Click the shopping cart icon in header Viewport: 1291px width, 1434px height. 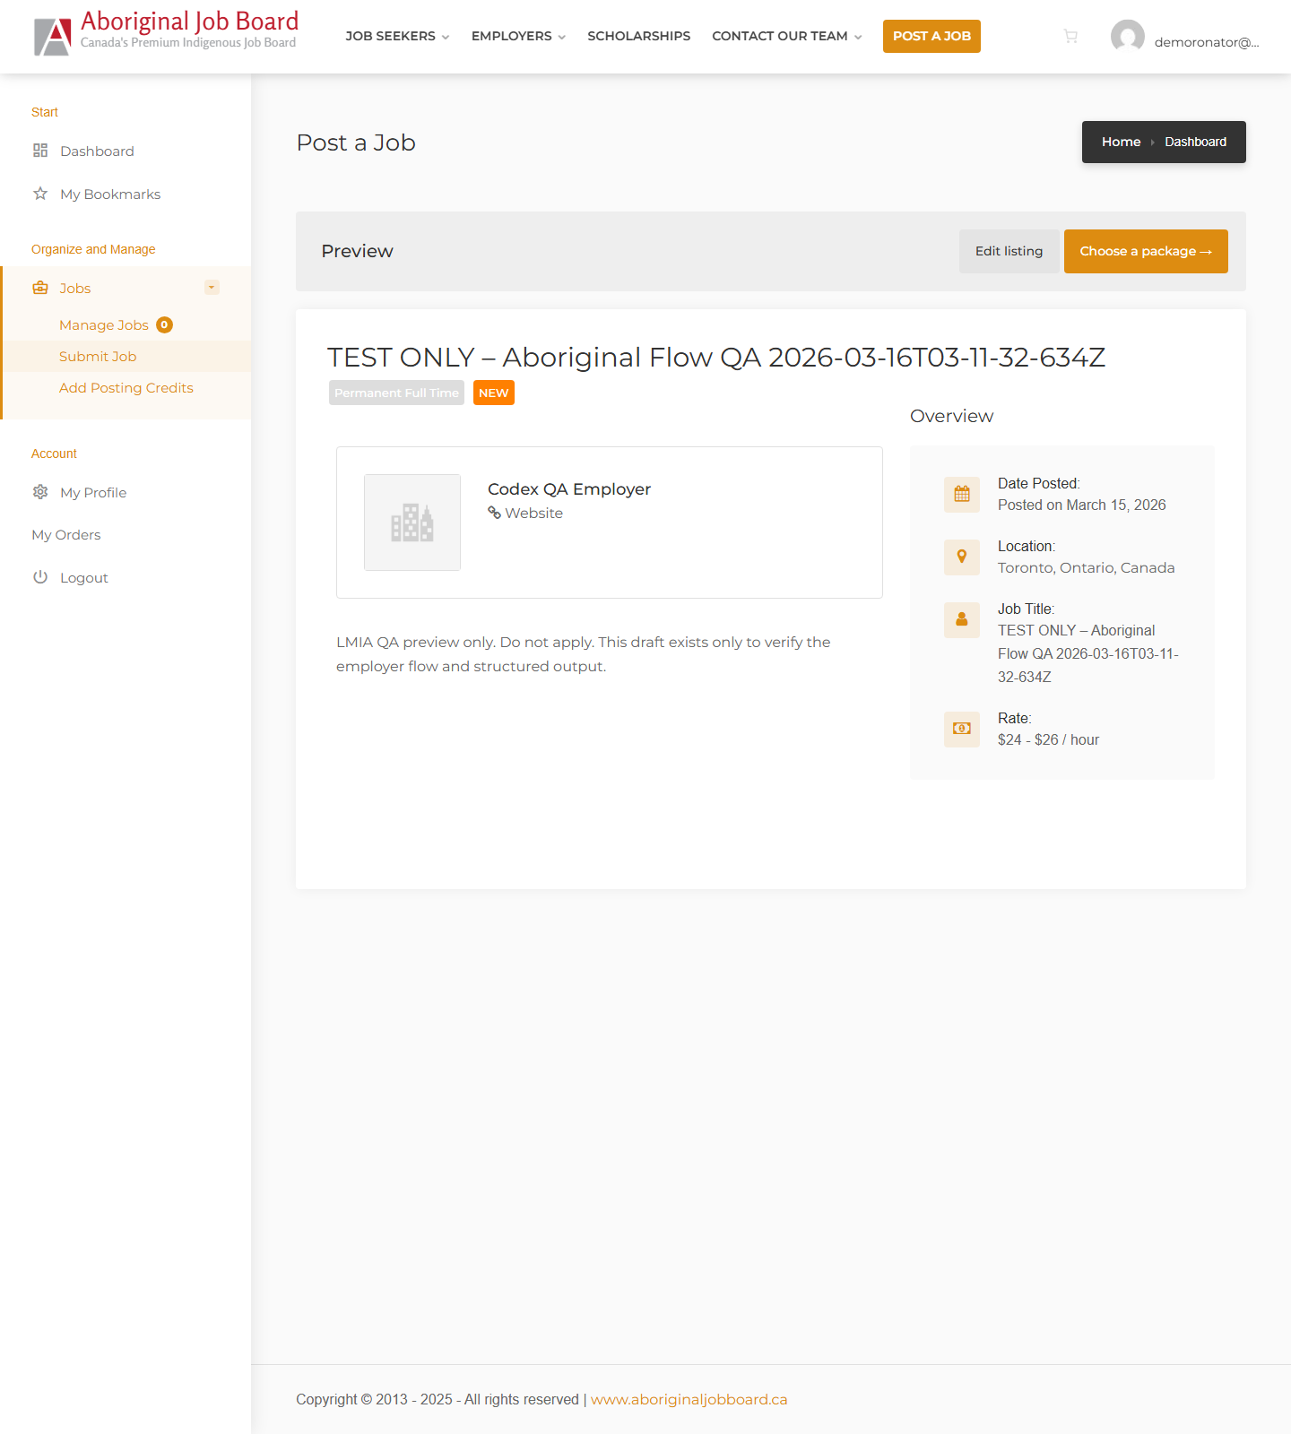(x=1070, y=37)
